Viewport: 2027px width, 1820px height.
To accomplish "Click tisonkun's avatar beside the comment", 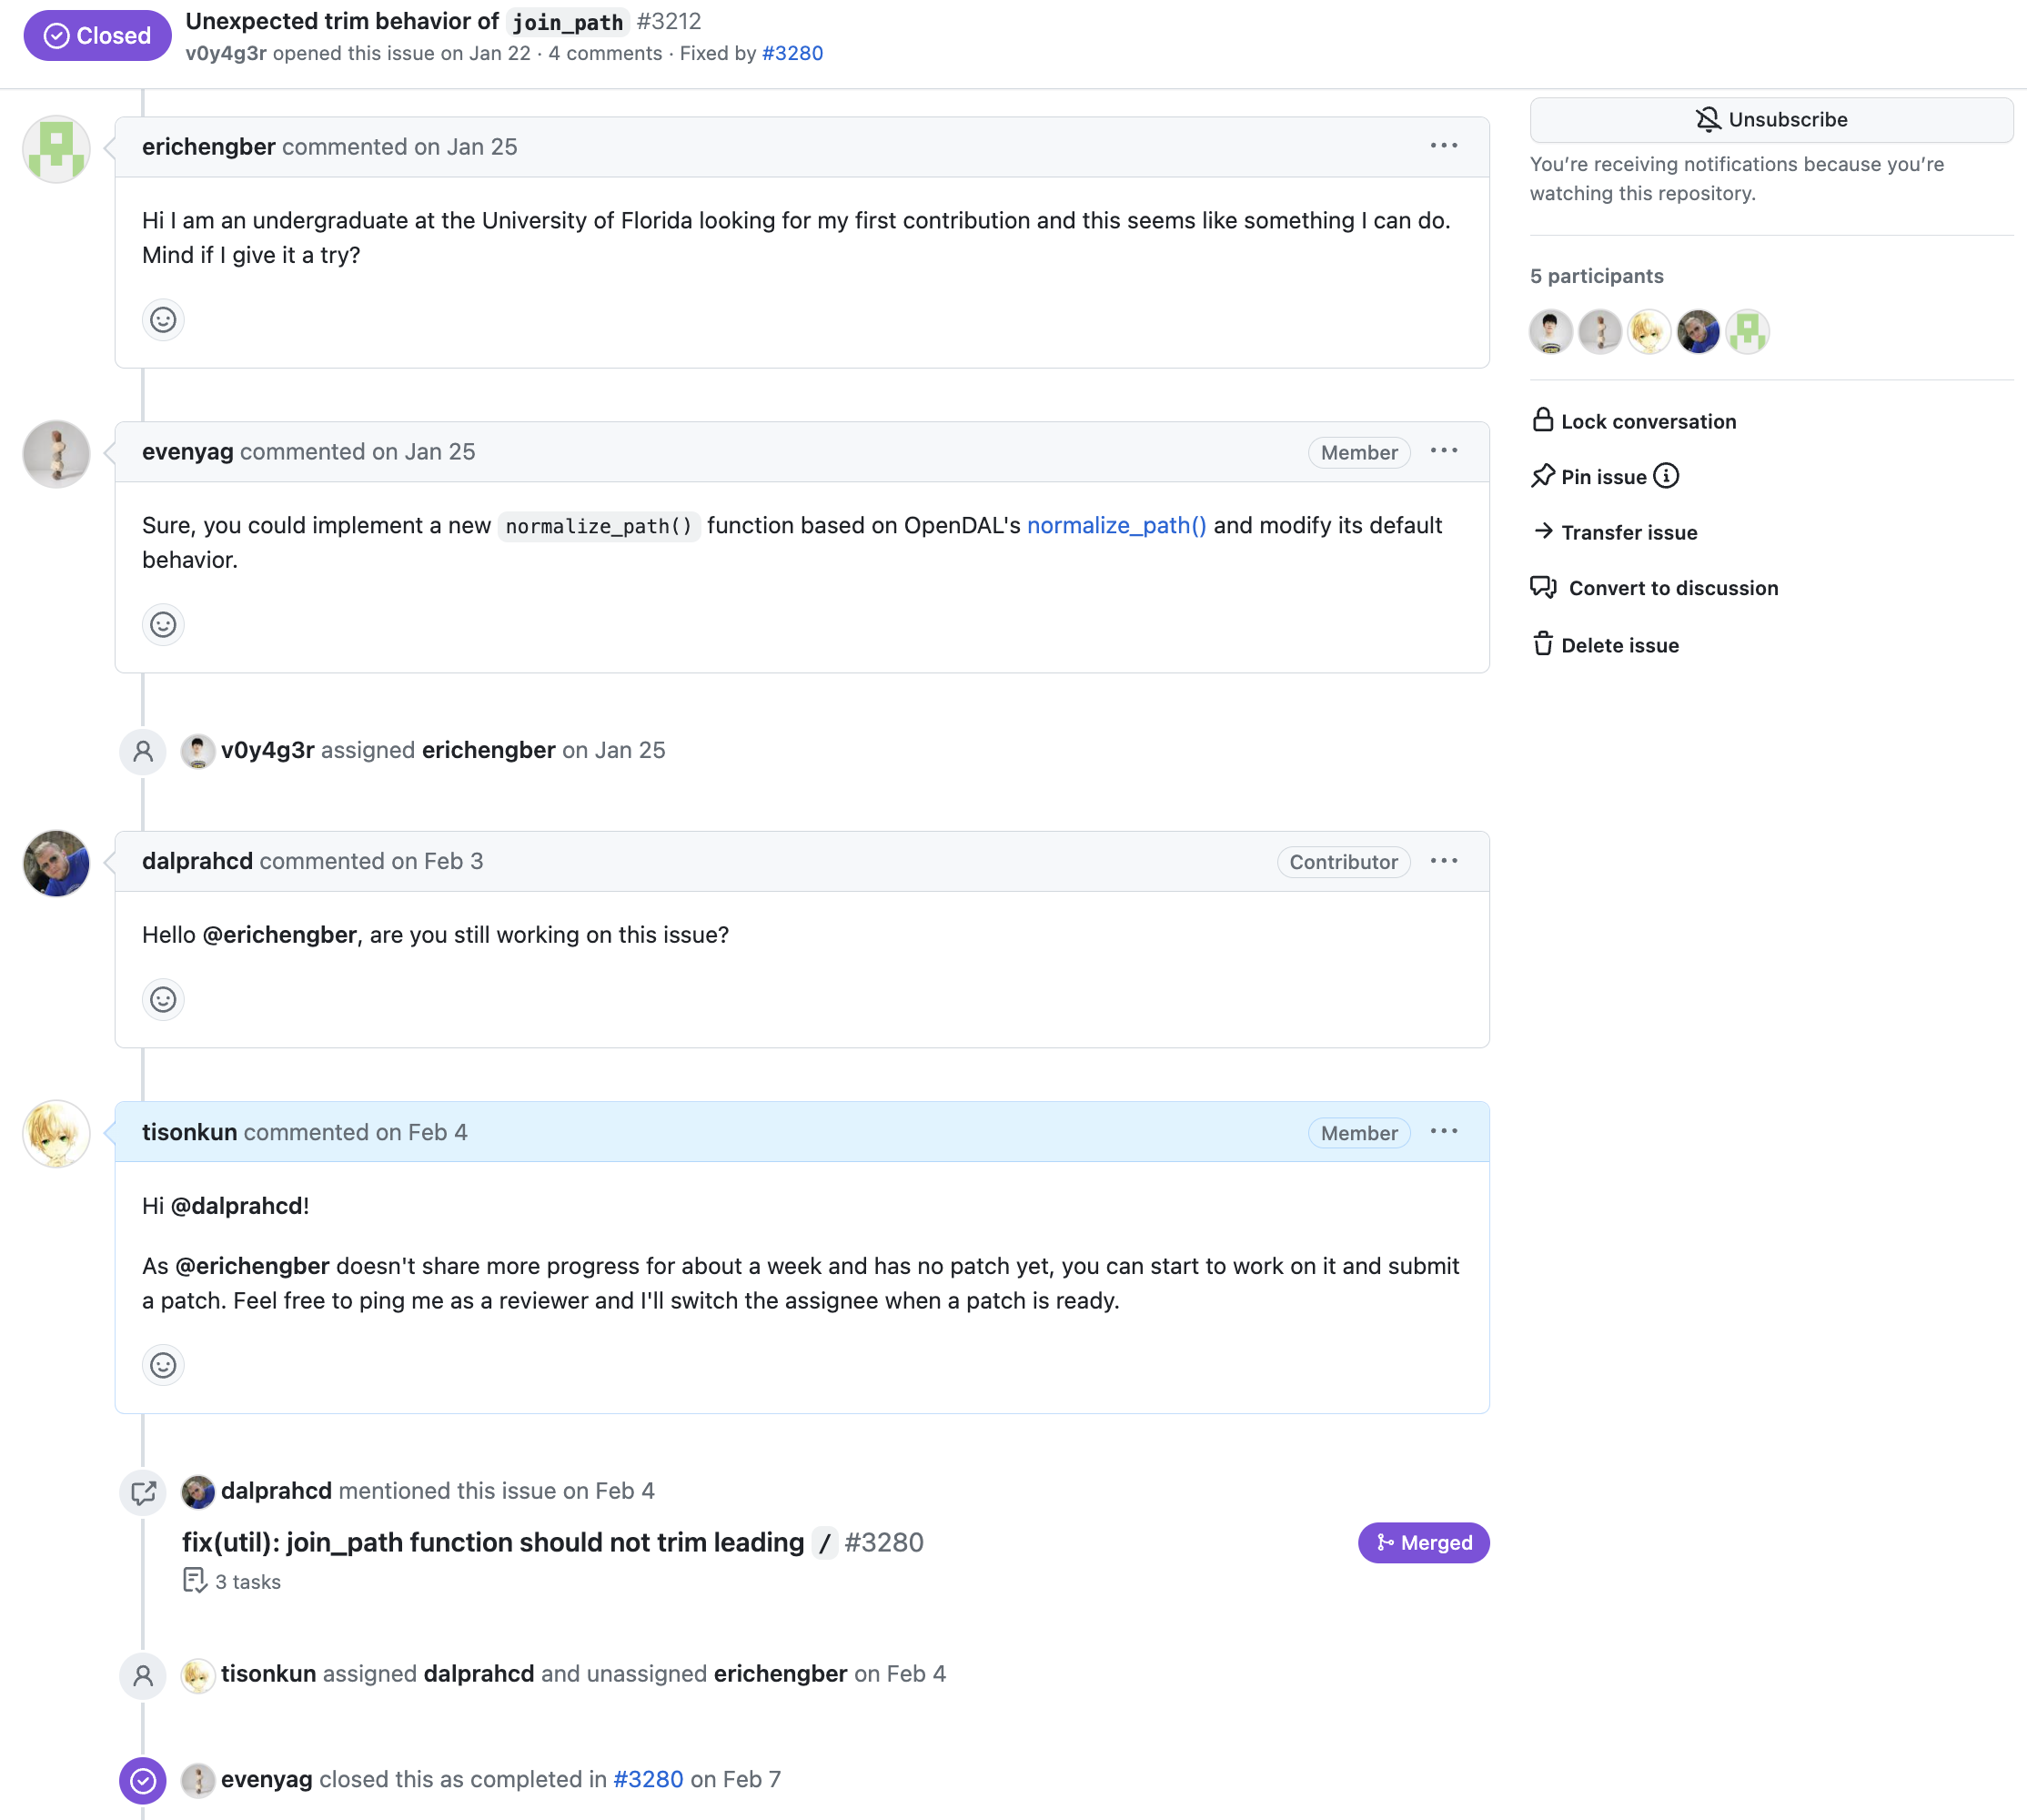I will (x=57, y=1134).
